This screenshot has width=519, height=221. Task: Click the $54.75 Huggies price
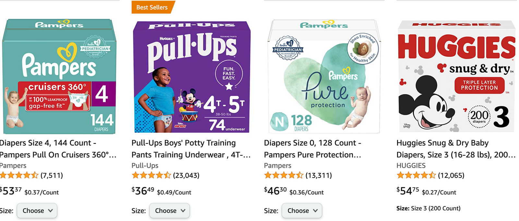(x=407, y=191)
